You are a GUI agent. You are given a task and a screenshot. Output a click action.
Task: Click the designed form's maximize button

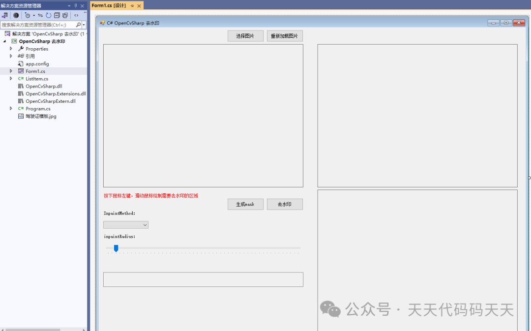tap(506, 23)
